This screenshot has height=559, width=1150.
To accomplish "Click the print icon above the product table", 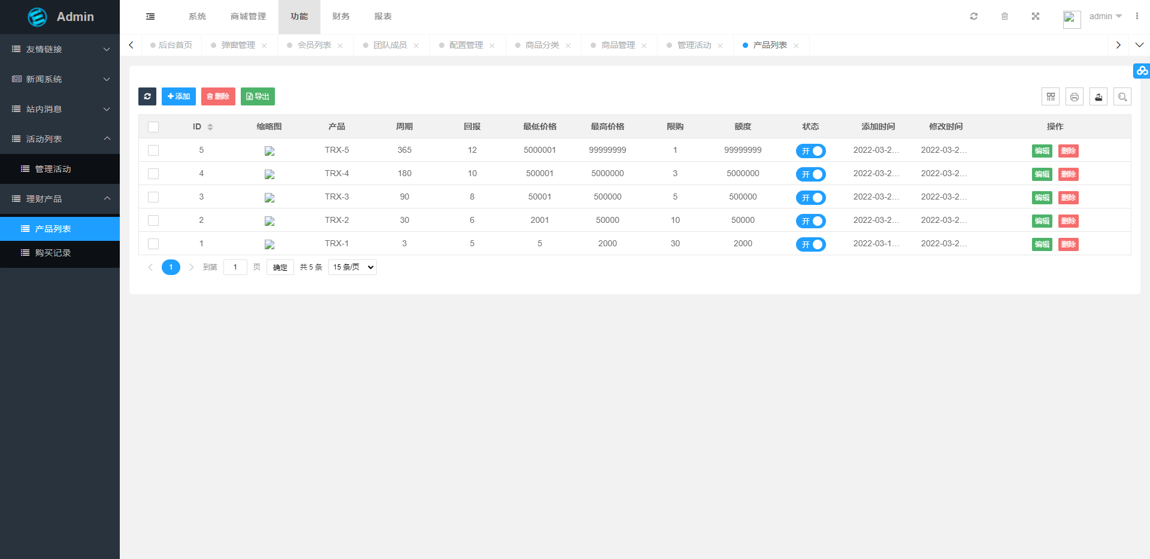I will [x=1075, y=96].
